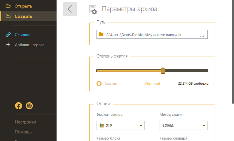Image resolution: width=234 pixels, height=141 pixels.
Task: Click the folder icon in the path field
Action: [101, 34]
